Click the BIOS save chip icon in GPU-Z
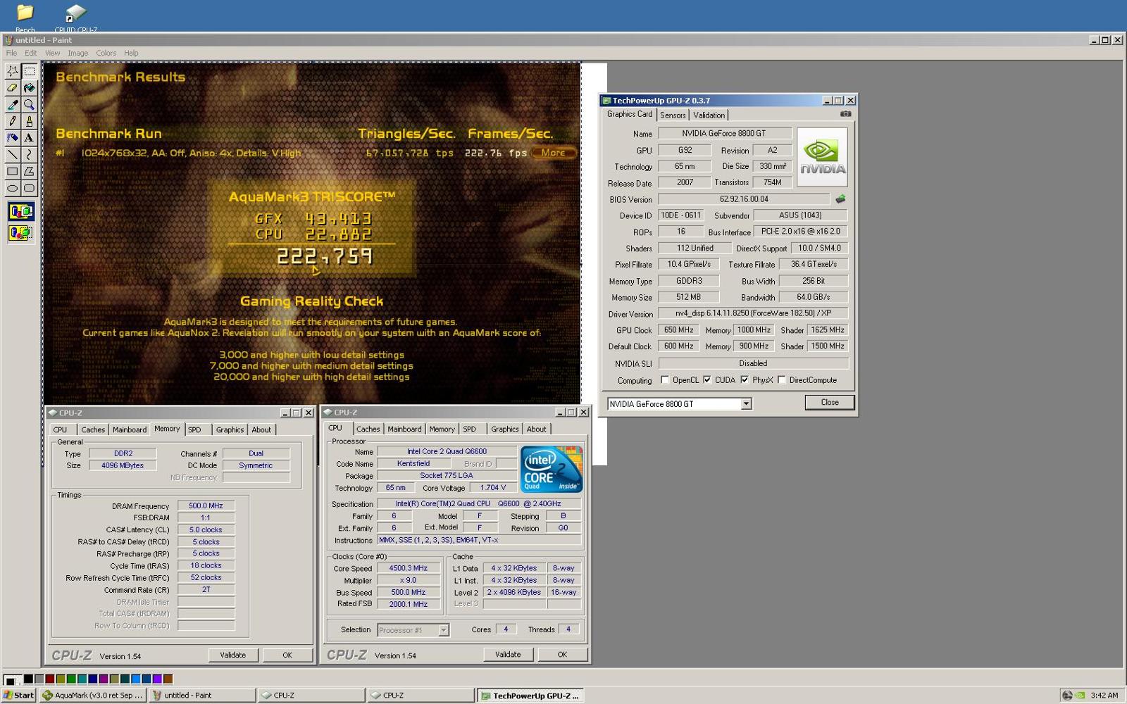Screen dimensions: 1127x704 840,199
